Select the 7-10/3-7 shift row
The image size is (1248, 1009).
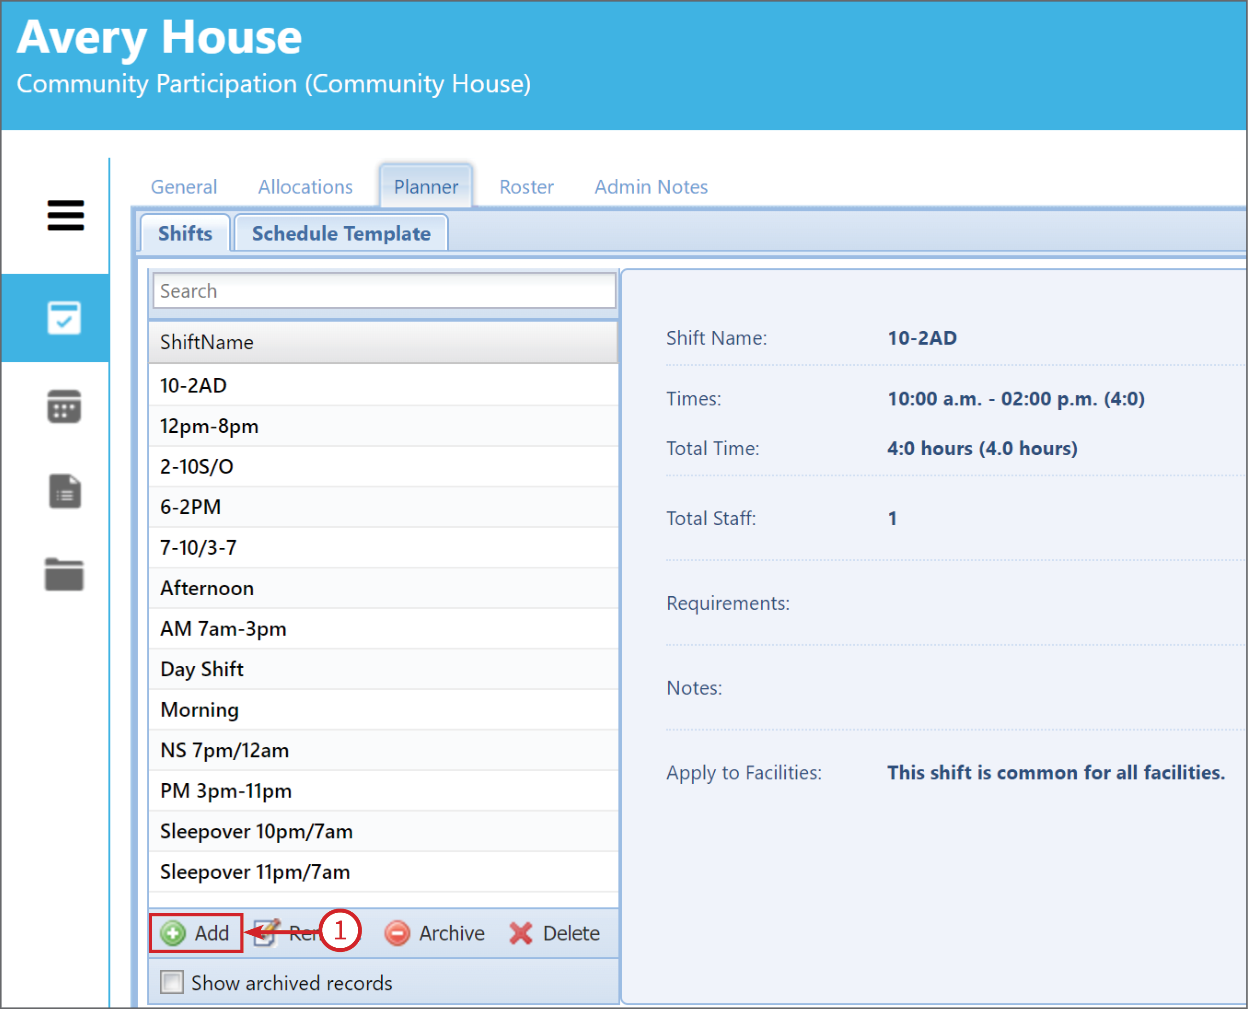383,547
